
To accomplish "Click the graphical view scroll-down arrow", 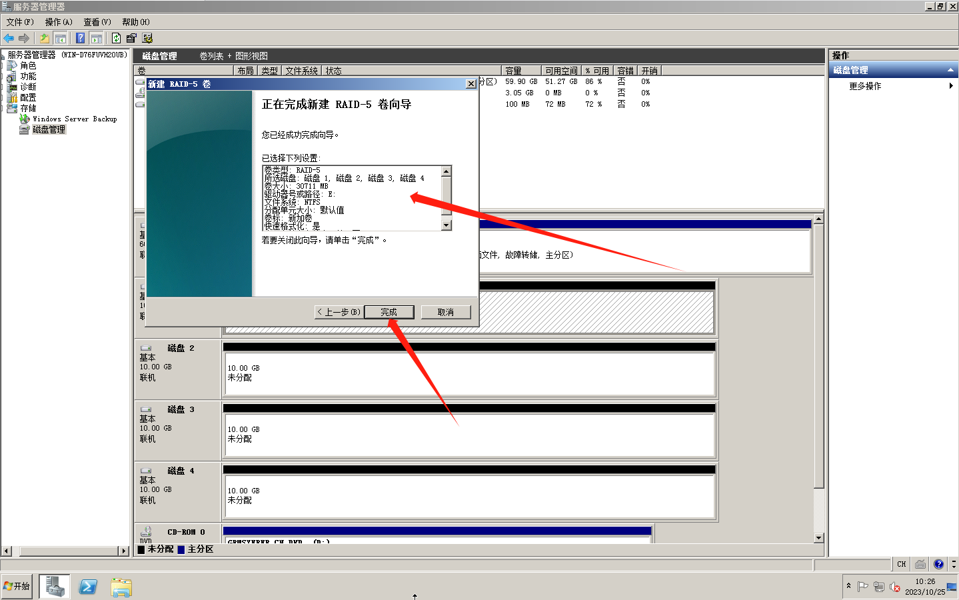I will pos(819,538).
